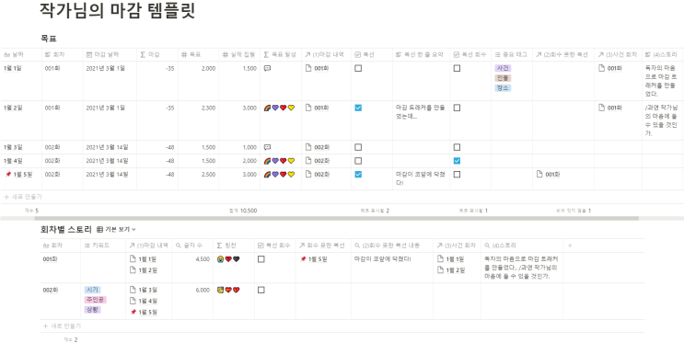The width and height of the screenshot is (684, 343).
Task: Open the 002화 row in 회차별 스토리 table
Action: tap(51, 290)
